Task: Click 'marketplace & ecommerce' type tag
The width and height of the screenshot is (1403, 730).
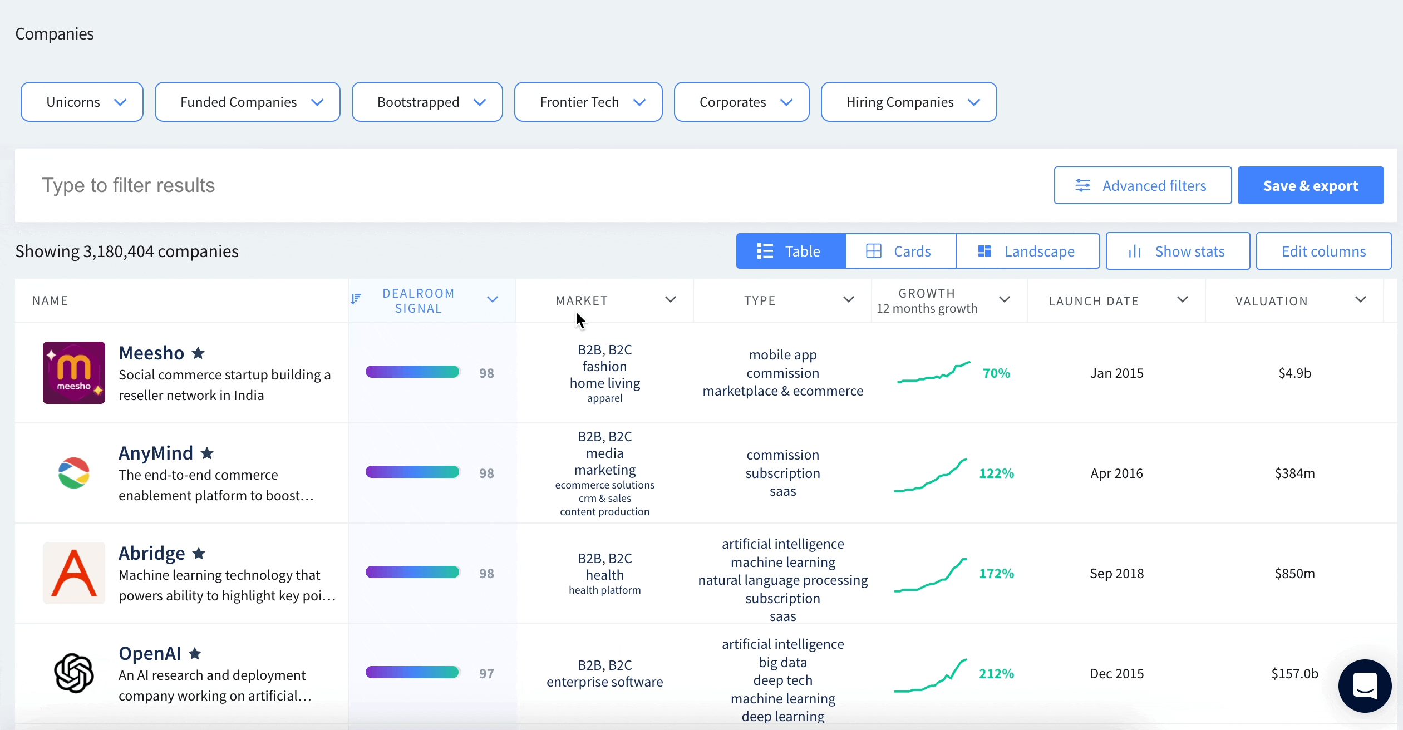Action: (782, 391)
